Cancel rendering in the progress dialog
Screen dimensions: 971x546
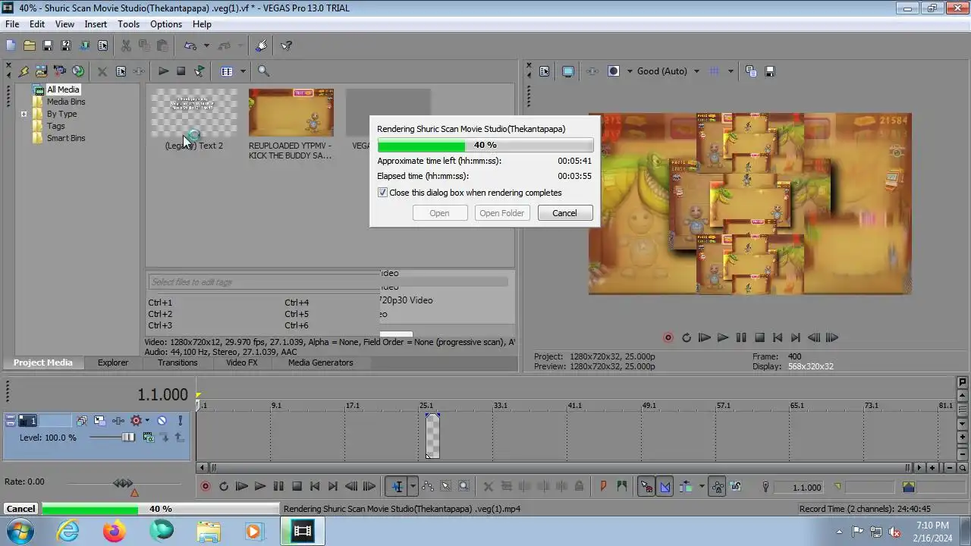click(564, 213)
